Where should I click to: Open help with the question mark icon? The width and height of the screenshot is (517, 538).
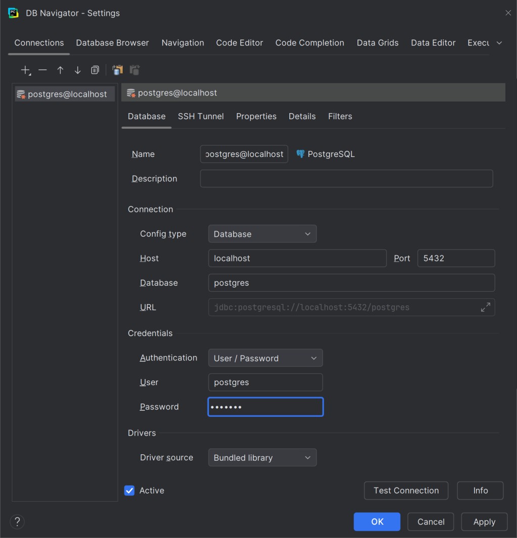[x=17, y=522]
